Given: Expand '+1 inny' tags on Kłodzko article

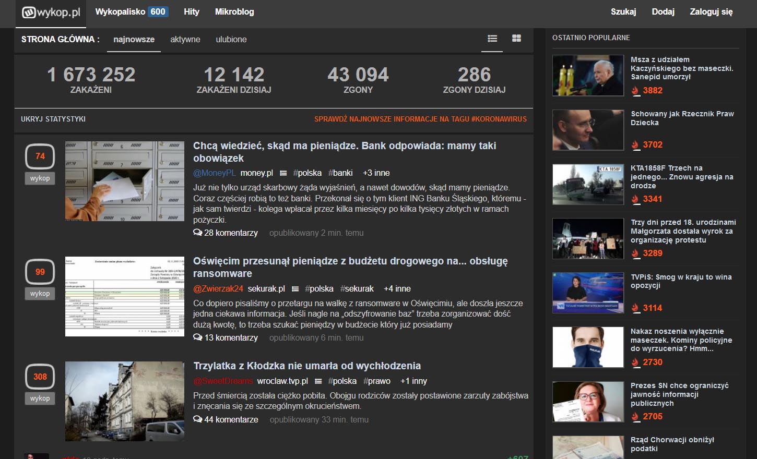Looking at the screenshot, I should pos(413,381).
